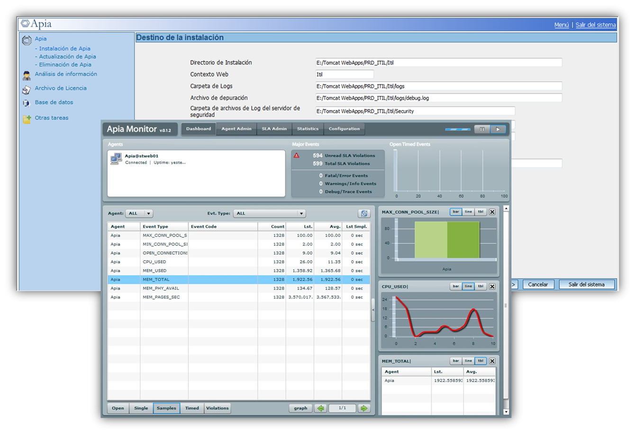Click the graph button below the table
Viewport: 635px width, 434px height.
click(x=300, y=408)
